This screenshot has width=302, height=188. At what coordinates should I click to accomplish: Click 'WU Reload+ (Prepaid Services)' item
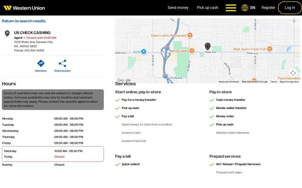(x=238, y=164)
